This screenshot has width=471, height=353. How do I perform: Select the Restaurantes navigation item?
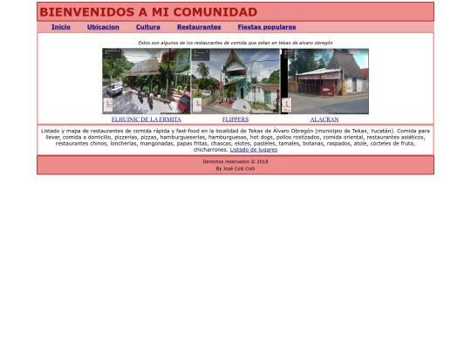click(x=199, y=27)
